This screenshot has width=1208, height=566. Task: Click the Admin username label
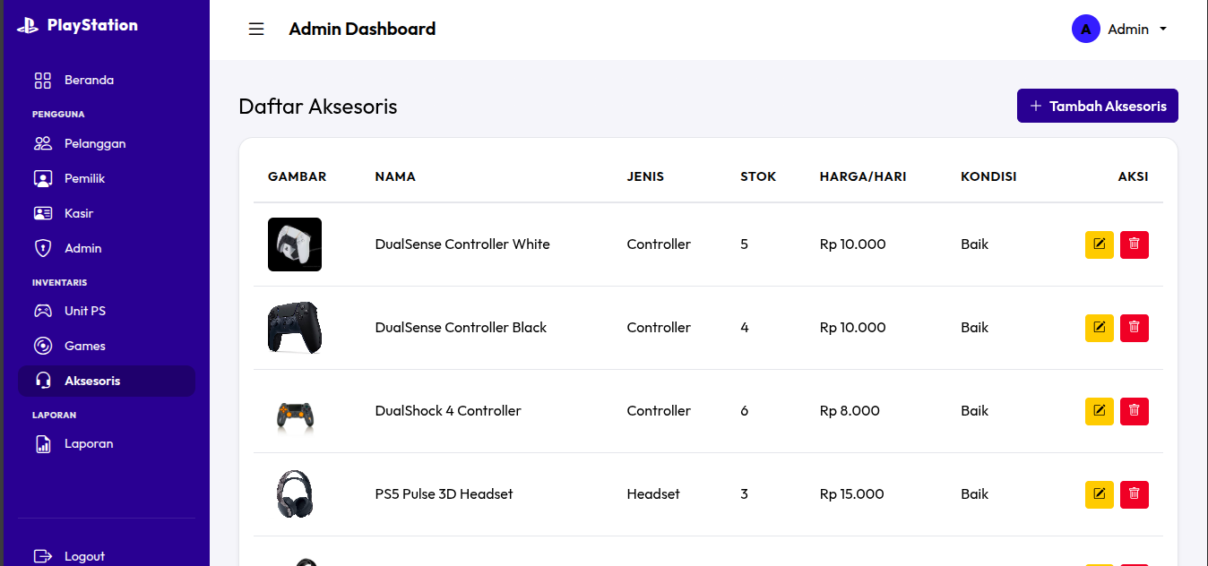[1128, 30]
